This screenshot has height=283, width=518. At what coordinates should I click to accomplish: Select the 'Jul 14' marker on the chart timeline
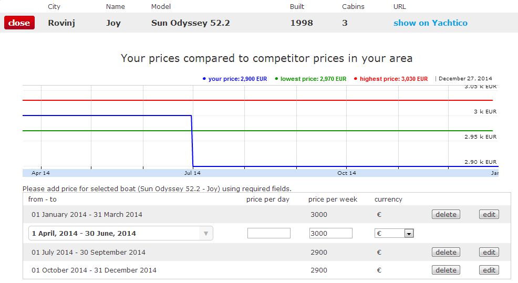pyautogui.click(x=192, y=173)
